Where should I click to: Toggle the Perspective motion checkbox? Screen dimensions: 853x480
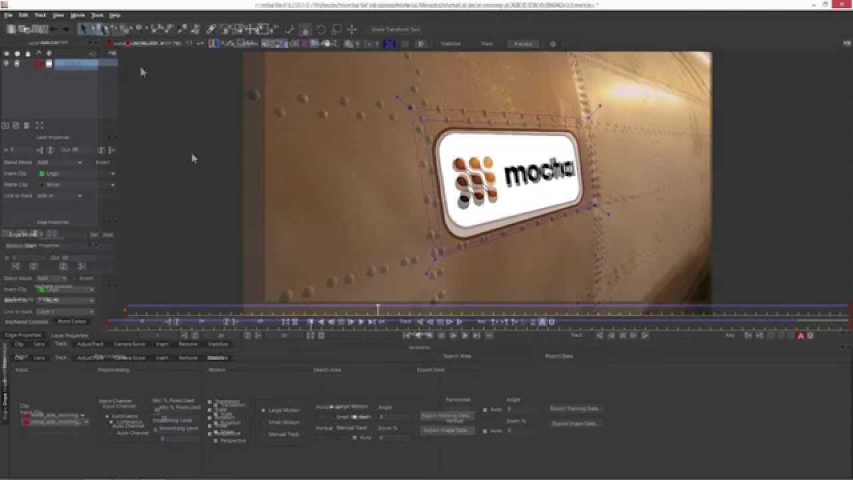(215, 441)
